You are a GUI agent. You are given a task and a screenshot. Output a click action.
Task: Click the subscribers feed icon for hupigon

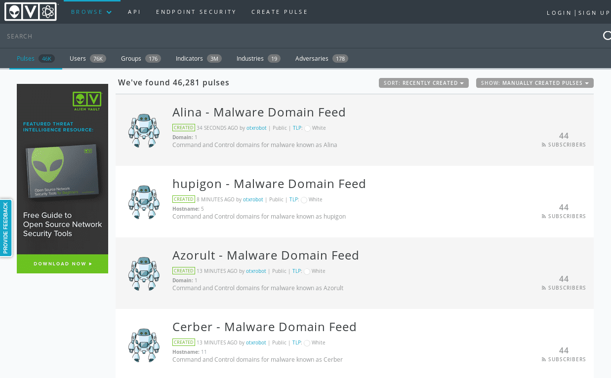point(544,217)
